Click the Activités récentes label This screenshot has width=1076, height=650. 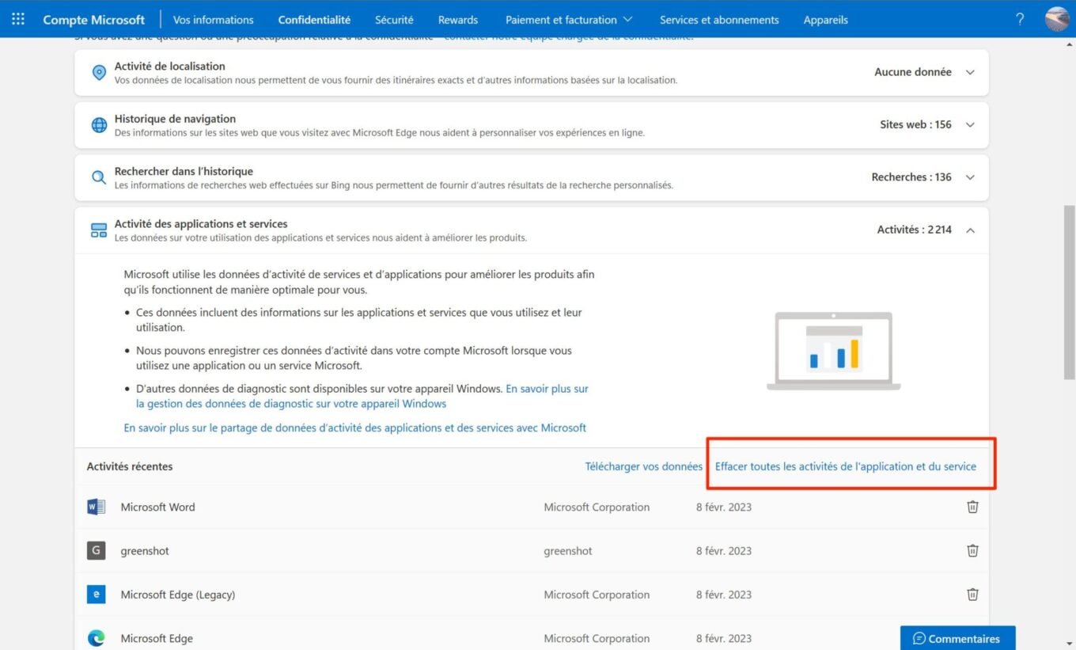click(x=130, y=466)
